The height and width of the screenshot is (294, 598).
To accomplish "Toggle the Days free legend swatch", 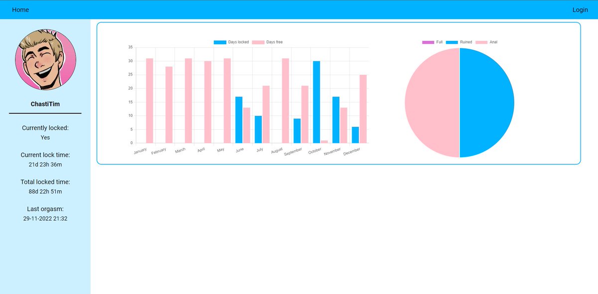I will pos(258,42).
